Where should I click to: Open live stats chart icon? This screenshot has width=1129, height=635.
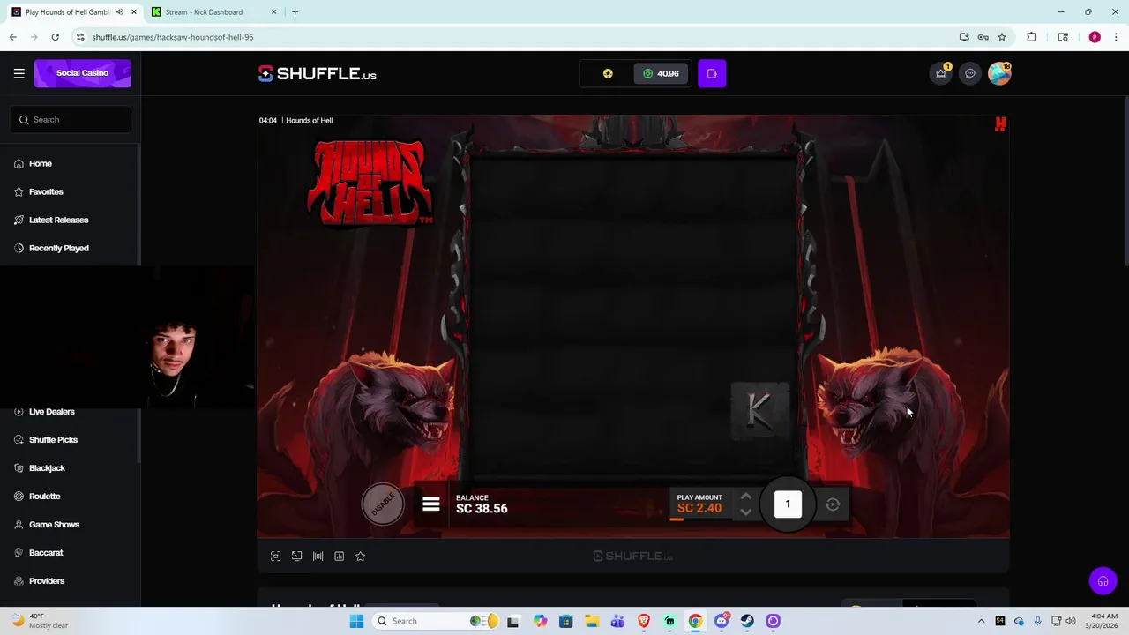pos(339,557)
